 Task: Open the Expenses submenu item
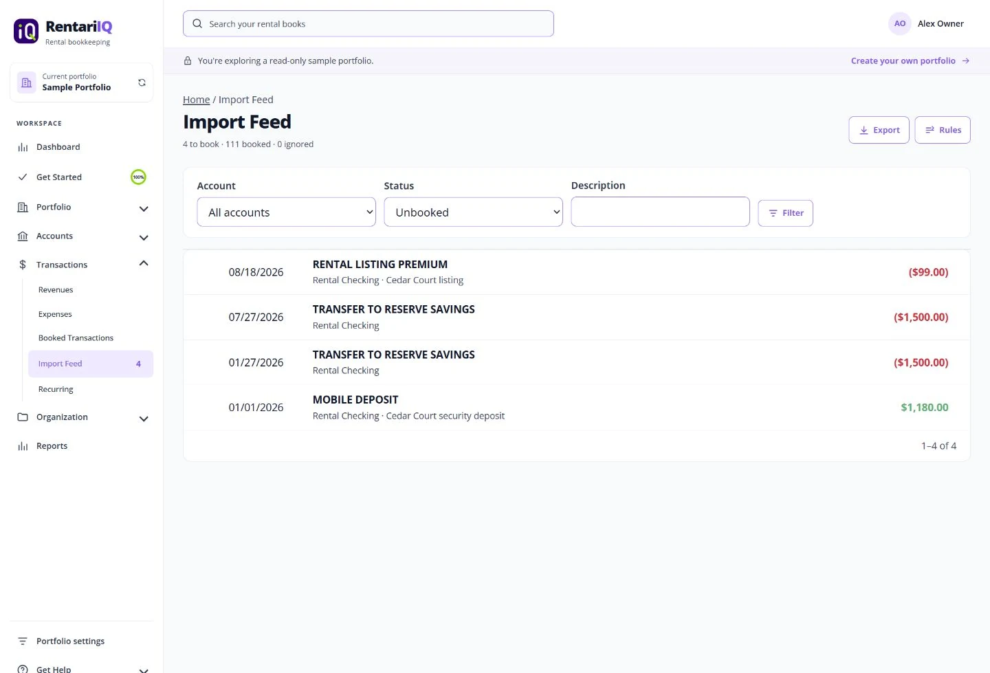55,314
